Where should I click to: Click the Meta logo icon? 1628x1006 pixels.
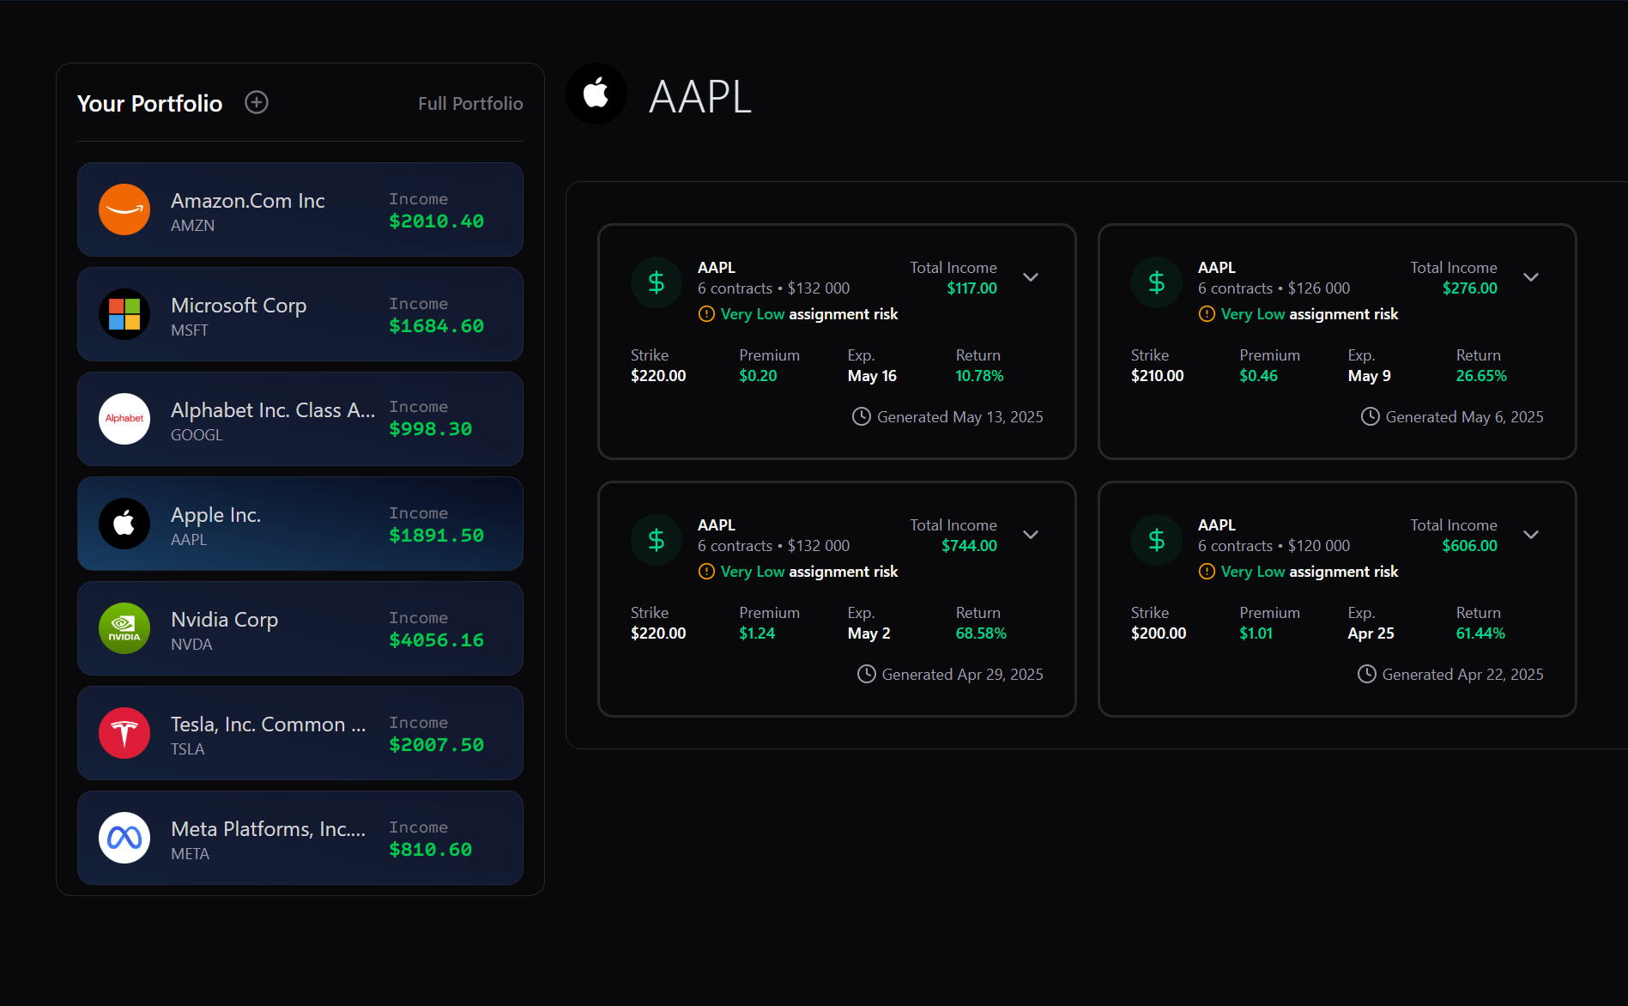(x=124, y=838)
